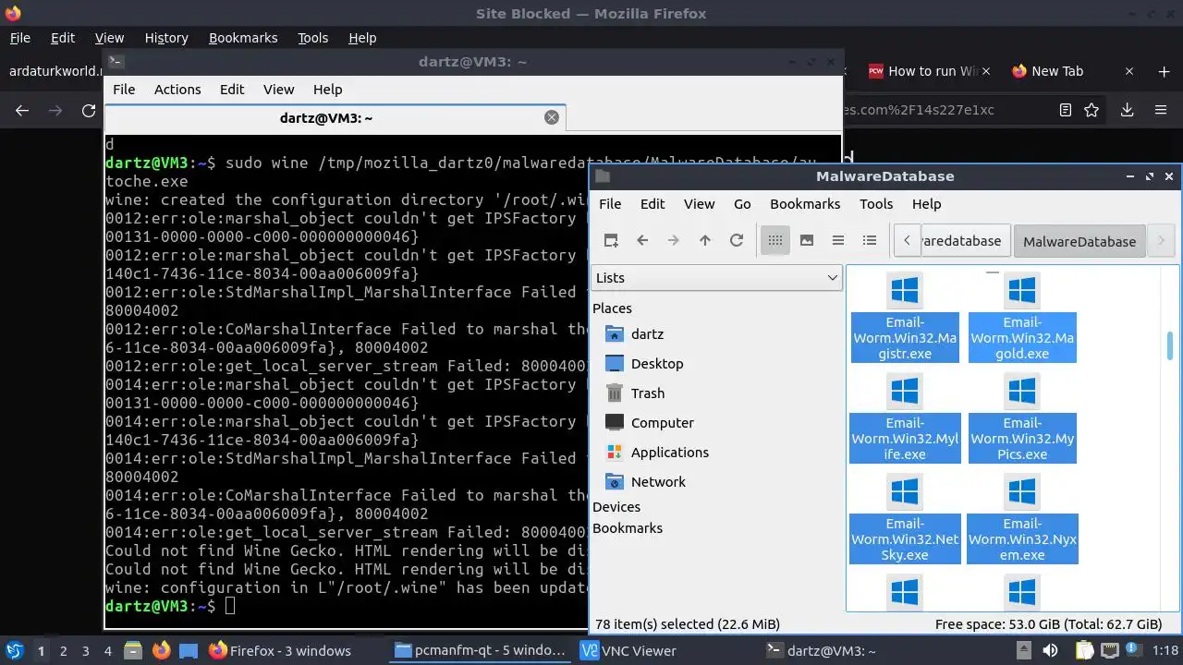Open Firefox Tools menu
Screen dimensions: 1183x665
point(313,38)
